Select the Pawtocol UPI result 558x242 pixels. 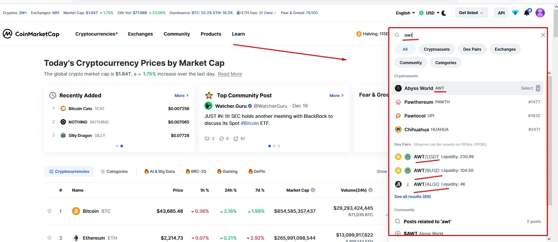pyautogui.click(x=468, y=116)
